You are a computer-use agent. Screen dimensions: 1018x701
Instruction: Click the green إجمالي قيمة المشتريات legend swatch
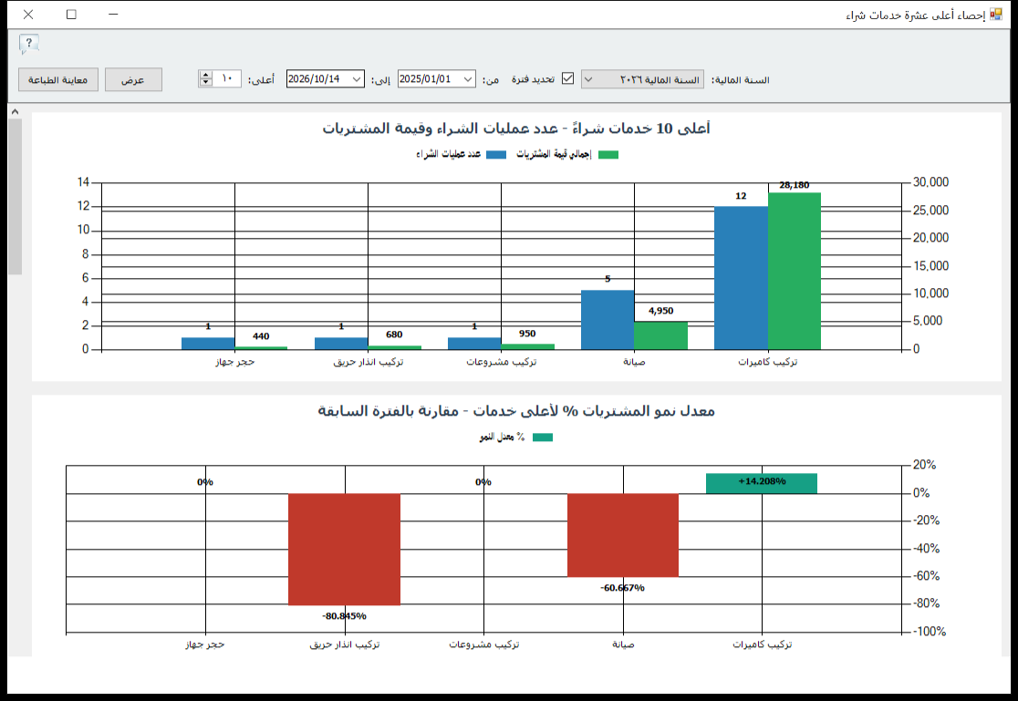[x=608, y=154]
